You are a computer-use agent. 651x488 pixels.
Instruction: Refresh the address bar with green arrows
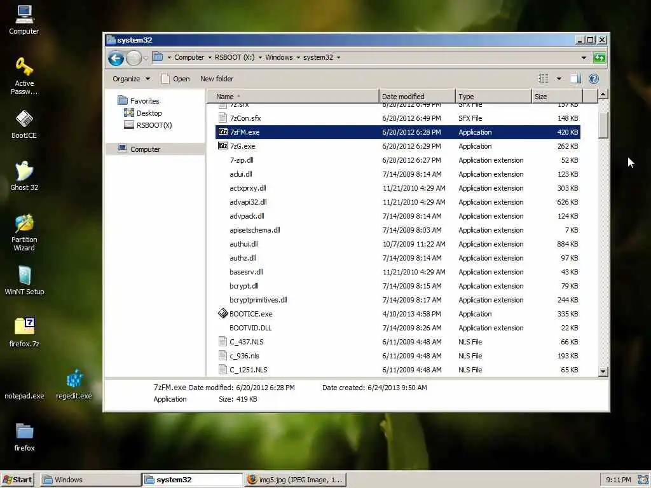[x=600, y=58]
